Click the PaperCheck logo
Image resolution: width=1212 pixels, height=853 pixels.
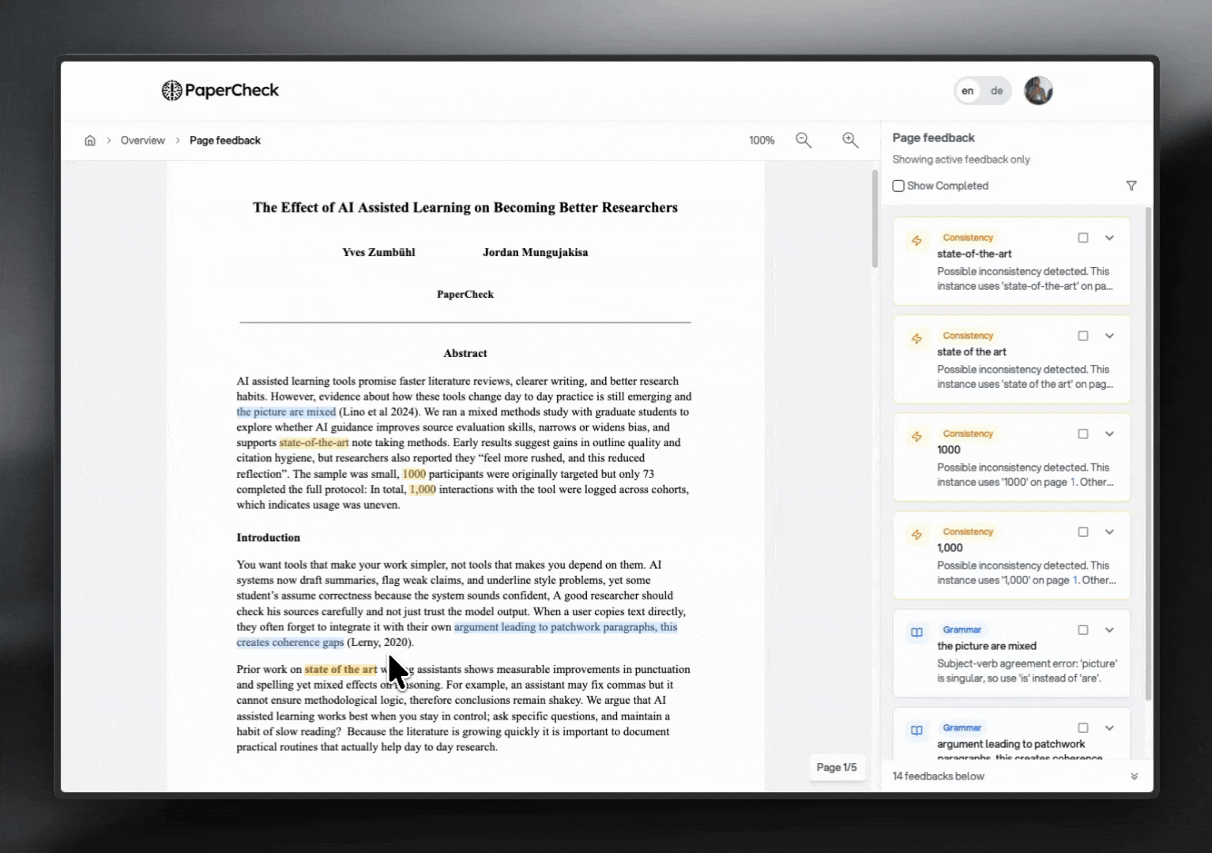point(220,91)
